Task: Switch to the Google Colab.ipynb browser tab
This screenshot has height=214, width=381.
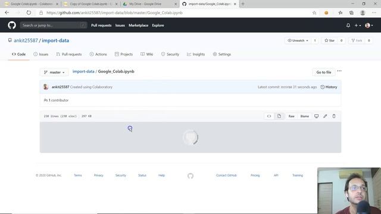Action: (31, 4)
